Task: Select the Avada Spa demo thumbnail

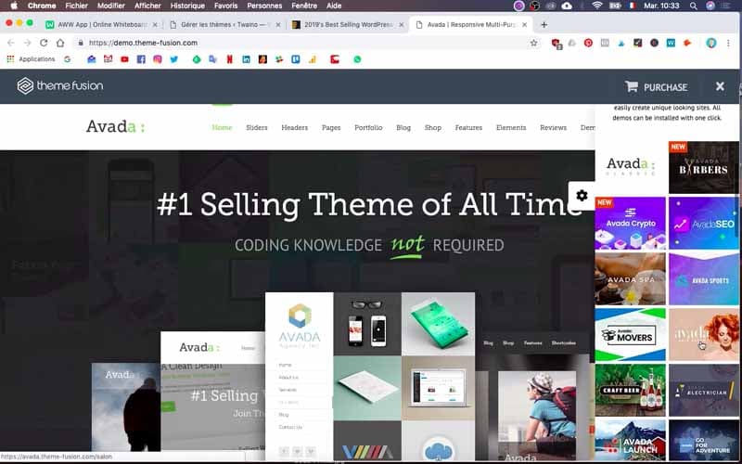Action: click(631, 279)
